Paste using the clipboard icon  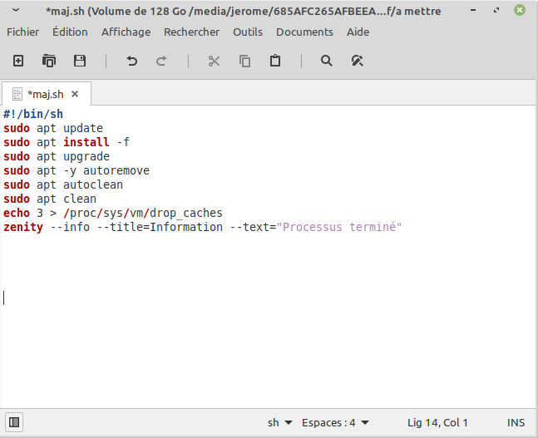274,61
